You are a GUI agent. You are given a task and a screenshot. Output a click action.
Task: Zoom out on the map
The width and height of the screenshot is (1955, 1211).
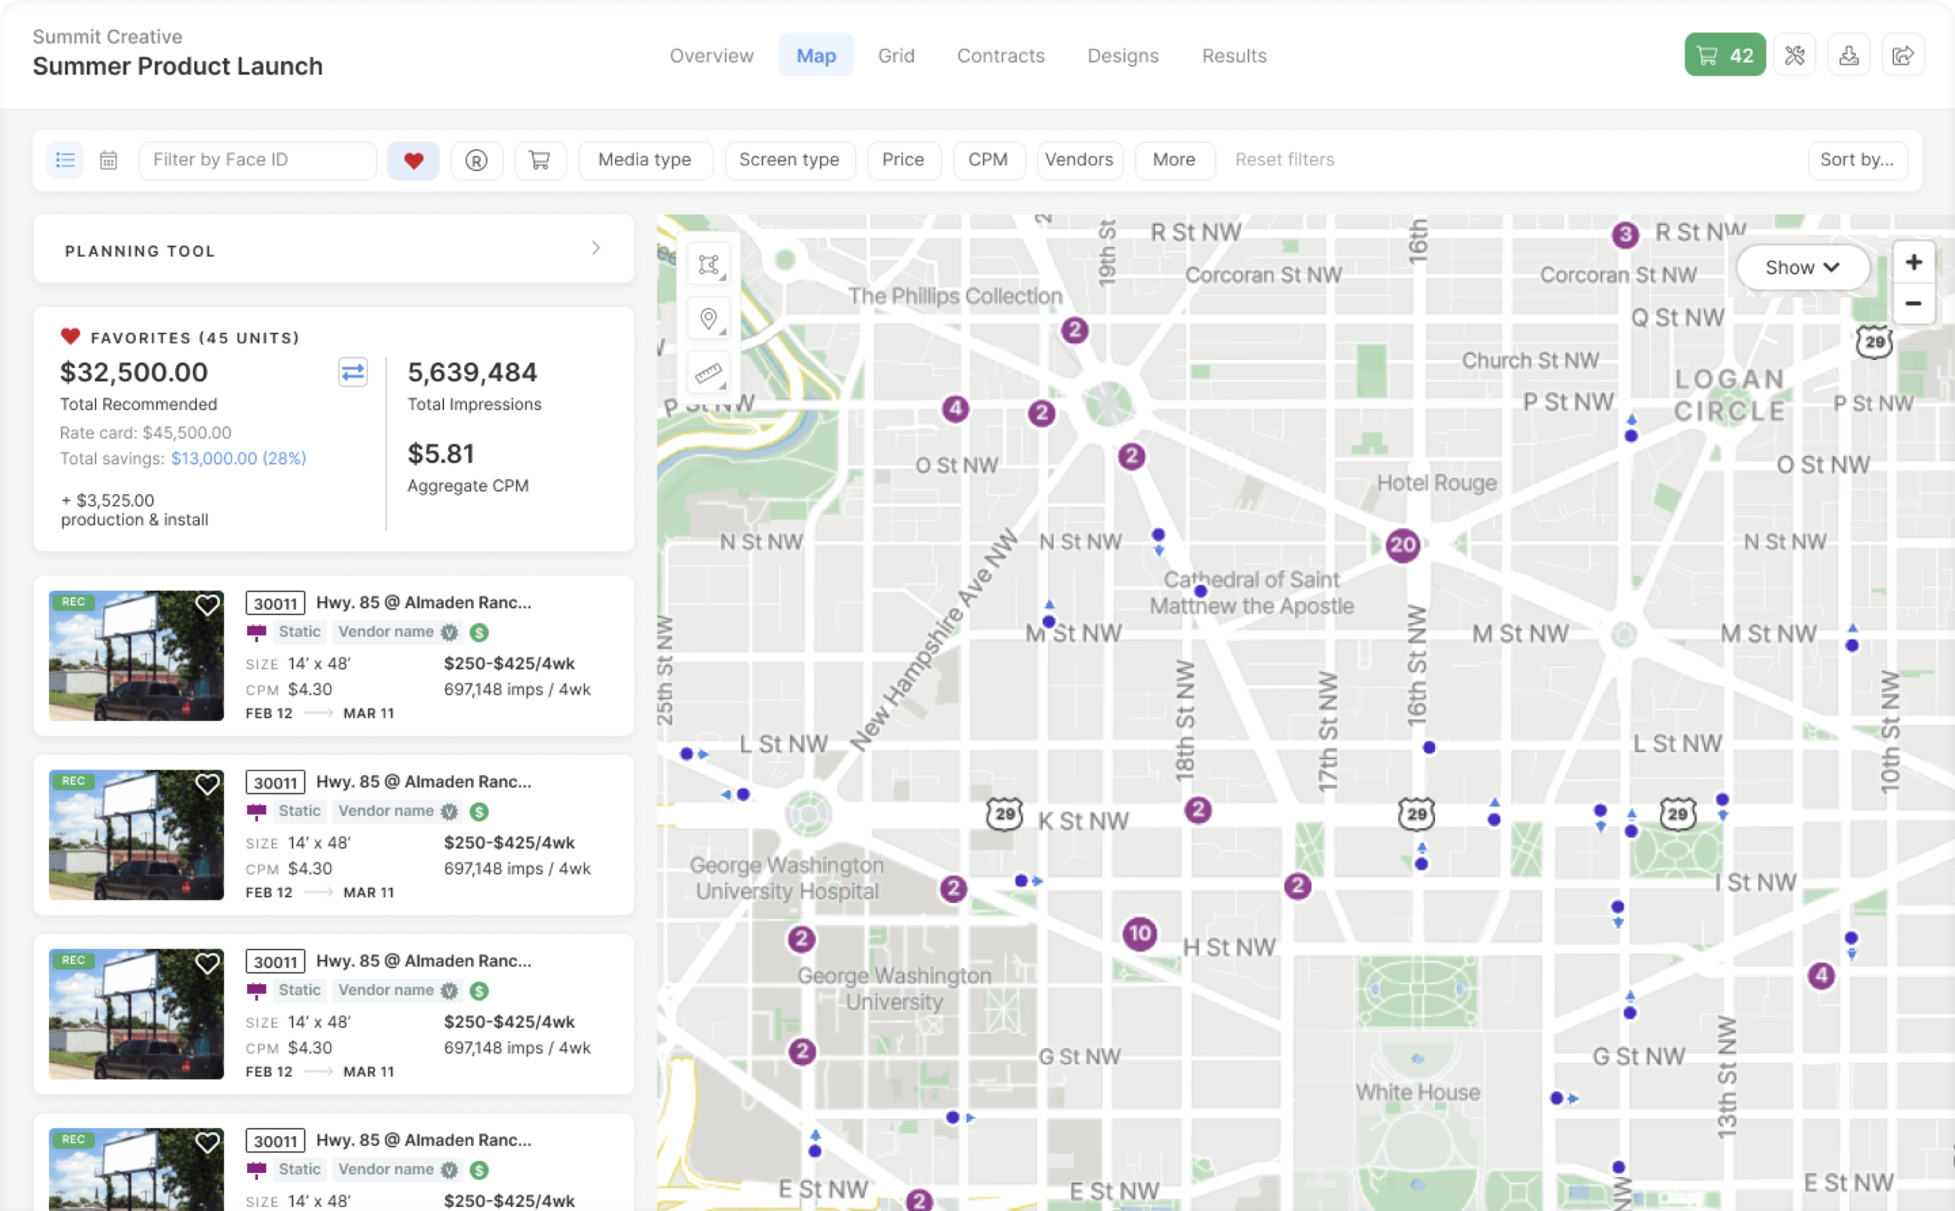point(1913,304)
